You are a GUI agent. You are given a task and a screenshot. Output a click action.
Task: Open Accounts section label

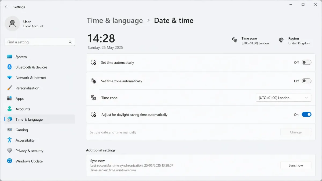tap(23, 109)
